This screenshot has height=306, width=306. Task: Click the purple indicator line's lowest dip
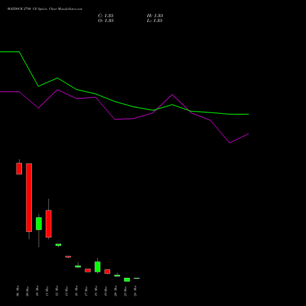coord(229,143)
